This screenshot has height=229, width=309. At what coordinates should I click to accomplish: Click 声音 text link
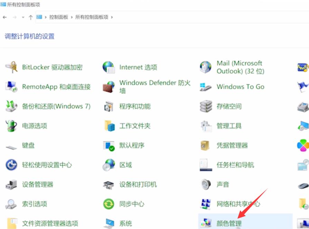tap(223, 184)
